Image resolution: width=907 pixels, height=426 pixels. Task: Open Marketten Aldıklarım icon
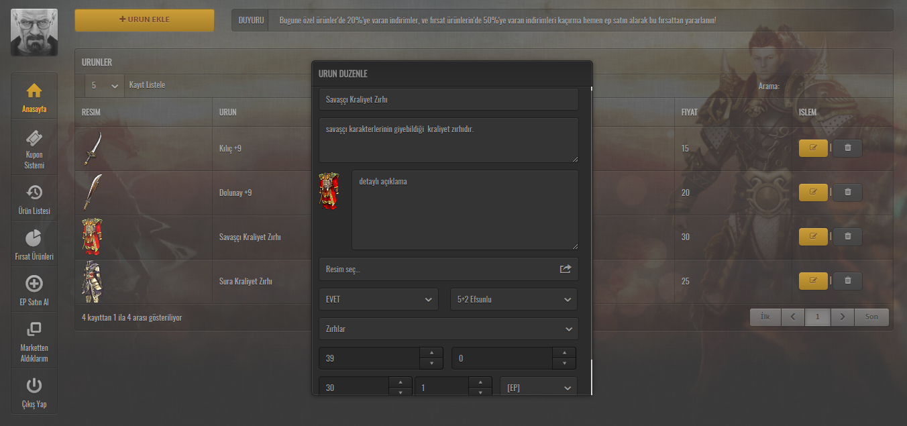[34, 329]
